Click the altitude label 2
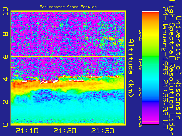 tap(5, 102)
